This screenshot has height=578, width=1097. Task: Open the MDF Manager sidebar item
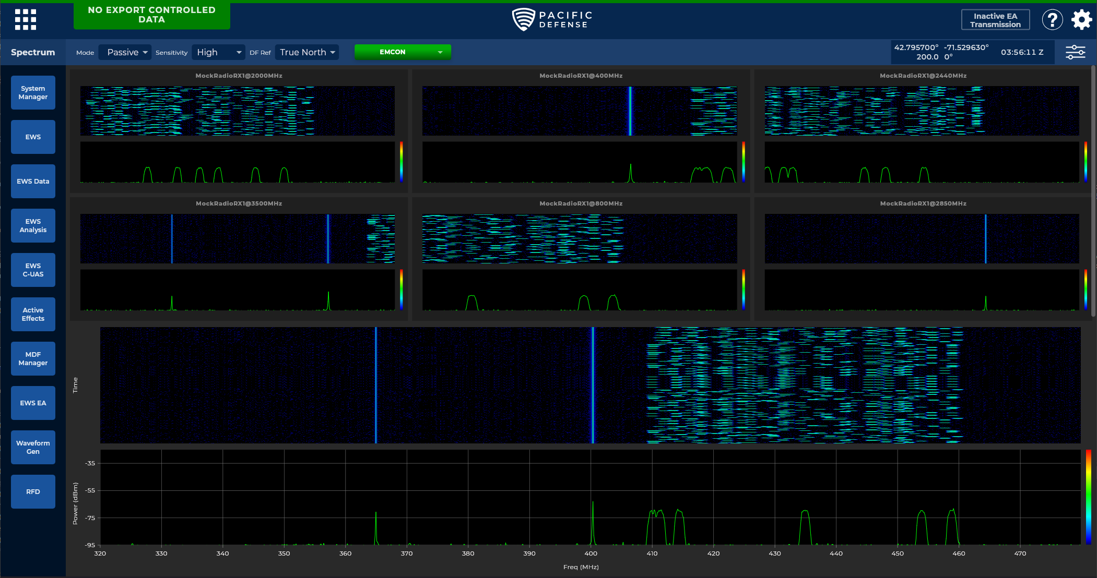click(33, 358)
